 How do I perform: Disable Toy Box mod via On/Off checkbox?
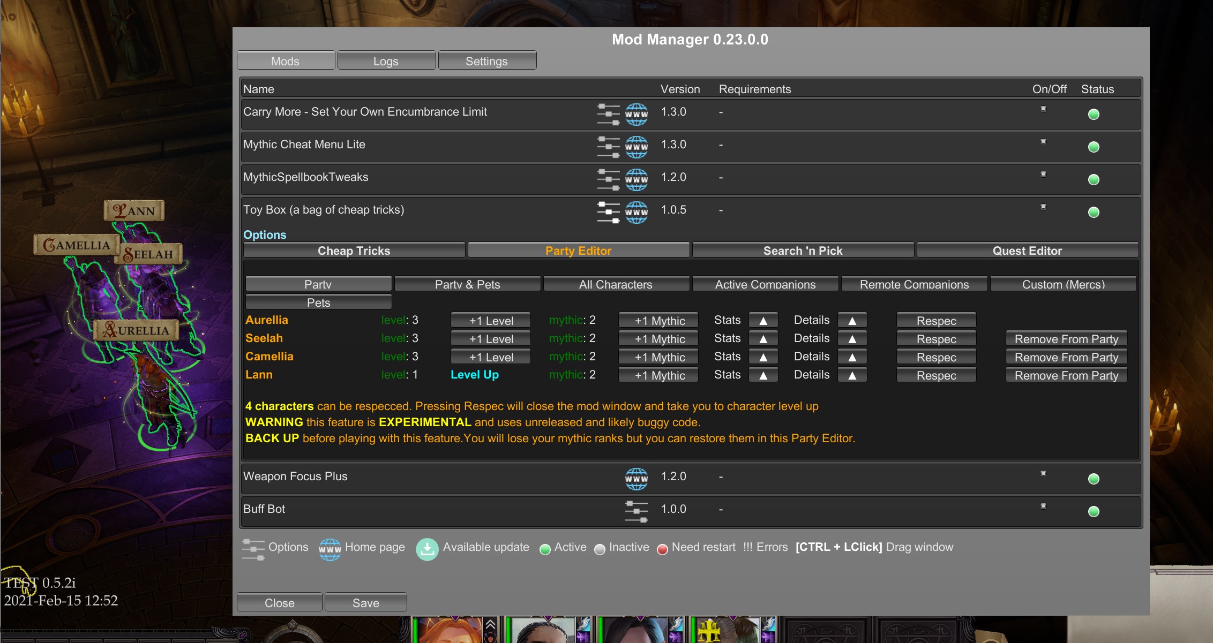point(1043,207)
